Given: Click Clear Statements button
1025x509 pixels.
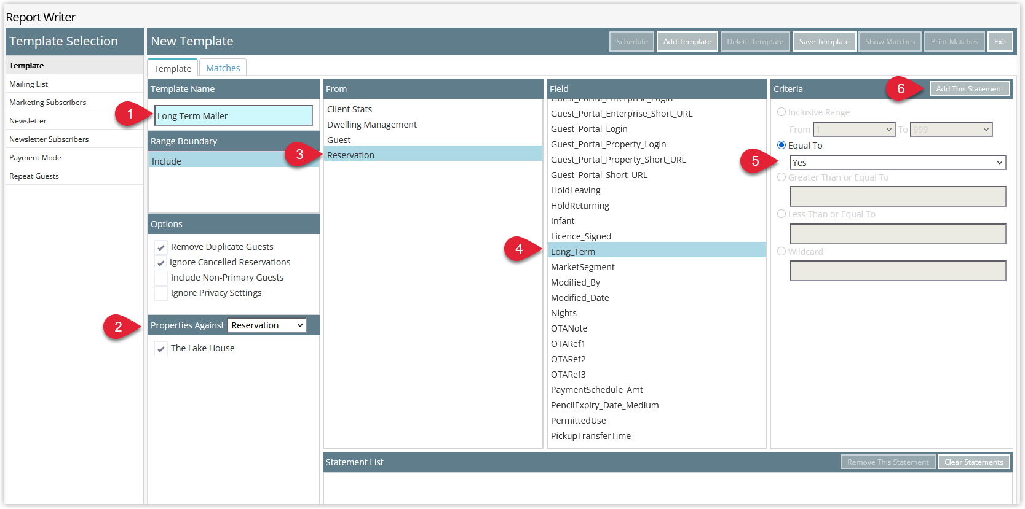Looking at the screenshot, I should pyautogui.click(x=974, y=462).
